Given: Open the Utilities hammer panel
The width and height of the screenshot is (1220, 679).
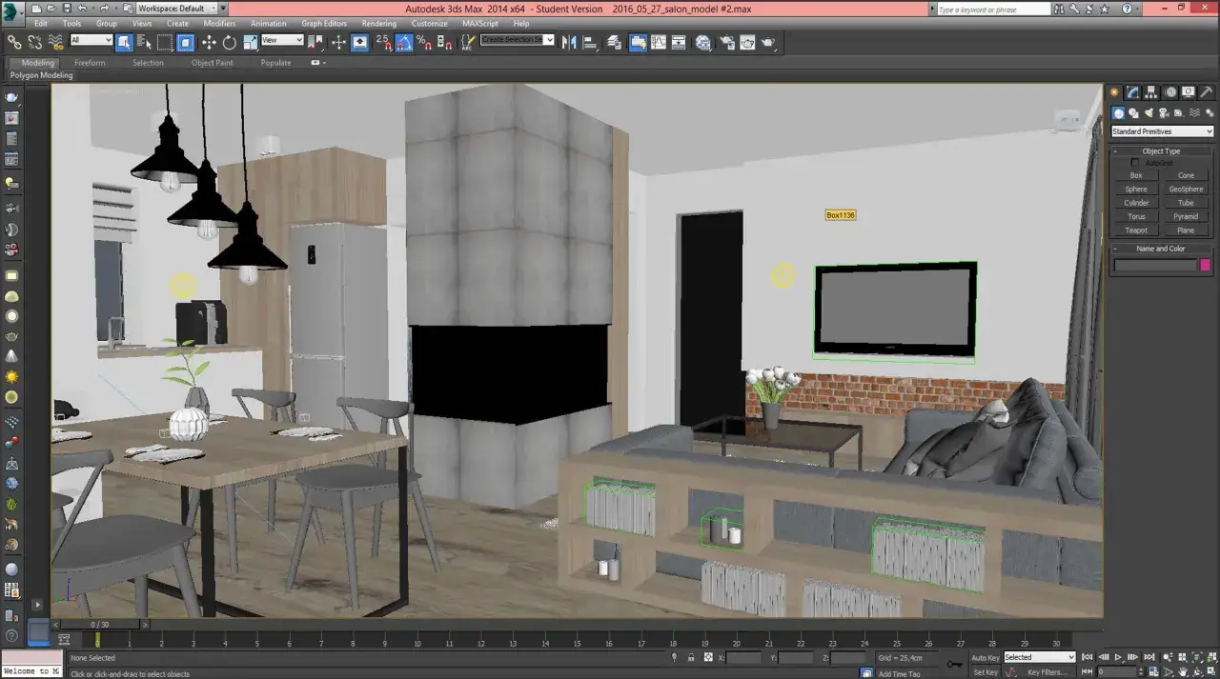Looking at the screenshot, I should tap(1207, 92).
